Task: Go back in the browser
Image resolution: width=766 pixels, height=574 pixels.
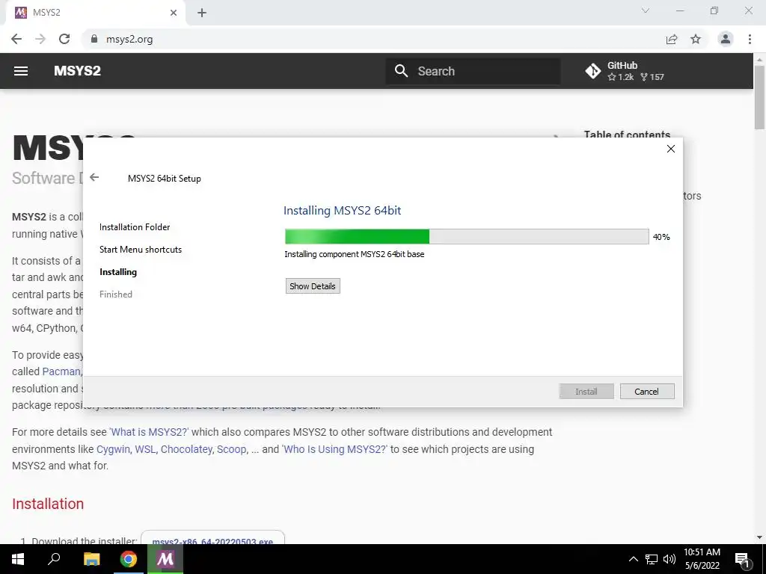Action: (x=16, y=39)
